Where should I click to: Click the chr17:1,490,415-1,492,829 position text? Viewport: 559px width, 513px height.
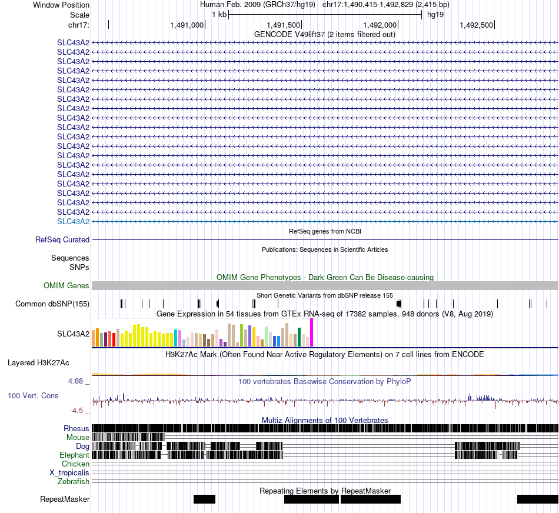click(386, 5)
